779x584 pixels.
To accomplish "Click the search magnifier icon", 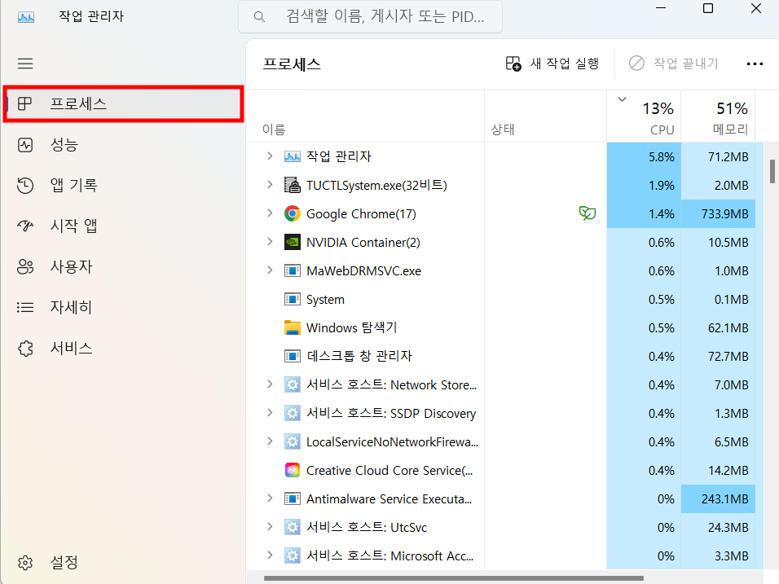I will (x=259, y=17).
